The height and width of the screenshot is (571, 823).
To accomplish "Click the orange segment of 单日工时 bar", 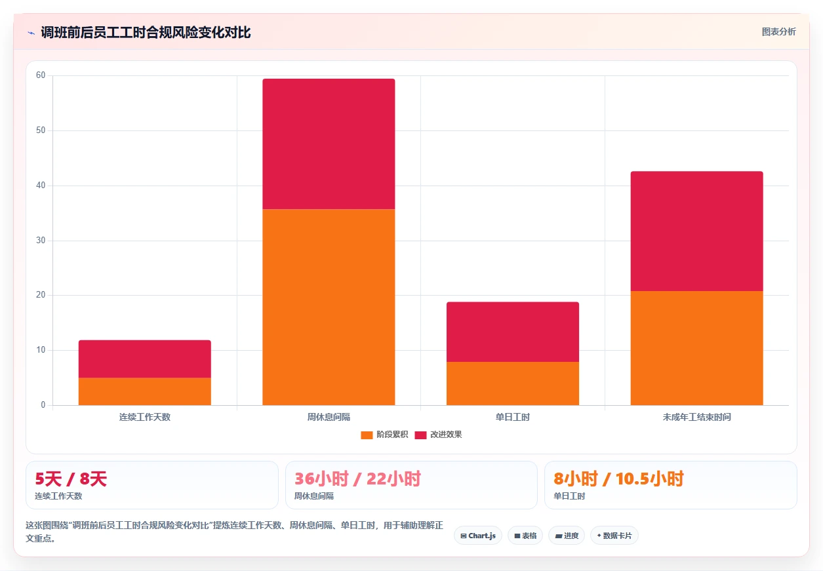I will (513, 384).
